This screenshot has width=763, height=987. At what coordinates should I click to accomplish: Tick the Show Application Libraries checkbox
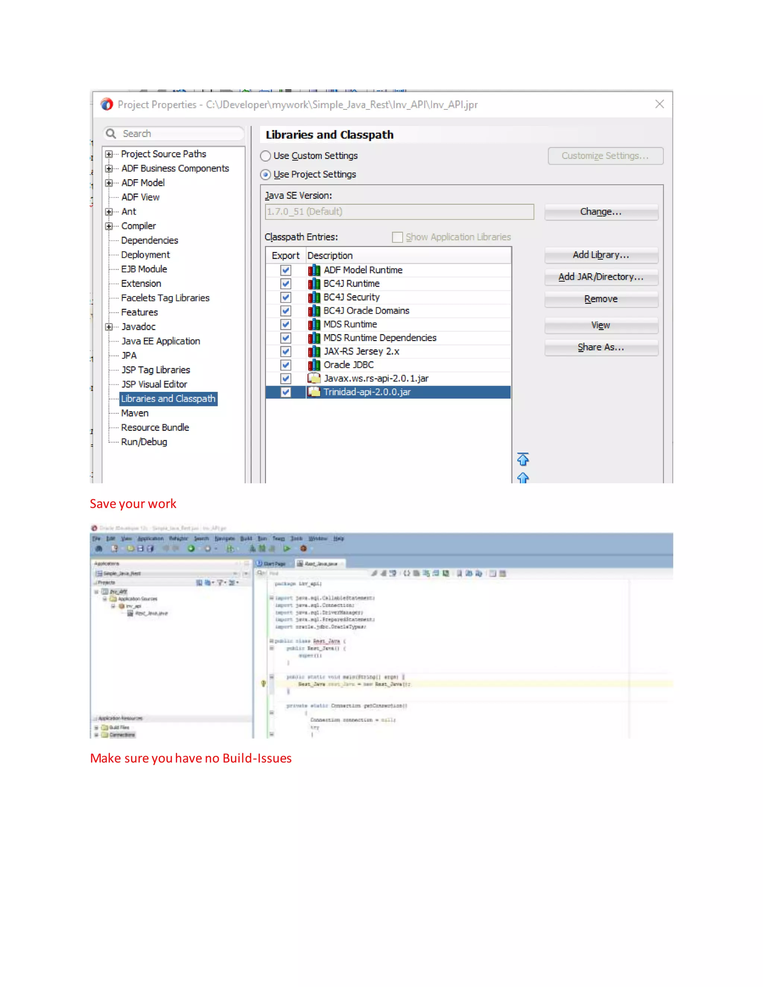point(397,237)
